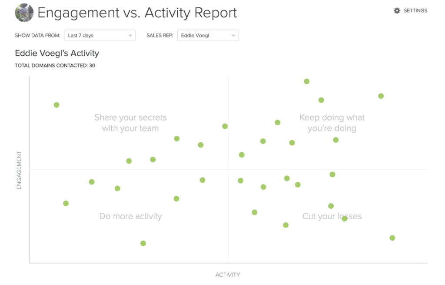Click 'Keep doing what you're doing' label

332,123
